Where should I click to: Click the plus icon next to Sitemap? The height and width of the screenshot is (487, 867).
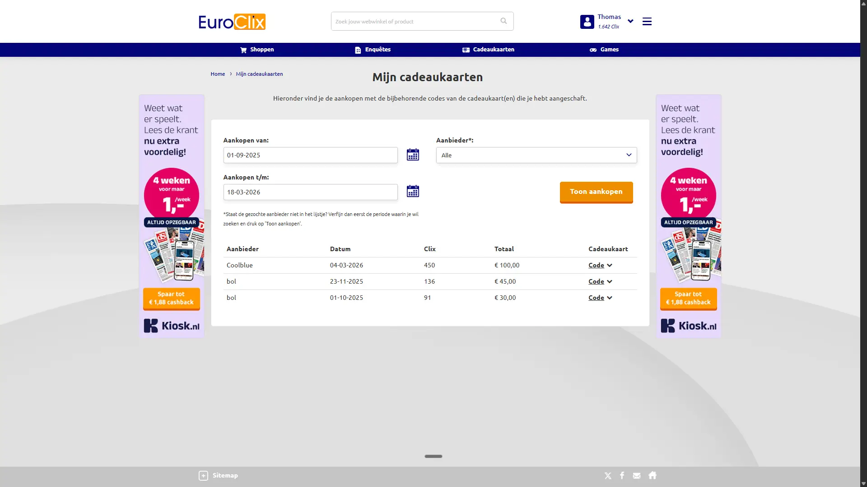pos(204,475)
